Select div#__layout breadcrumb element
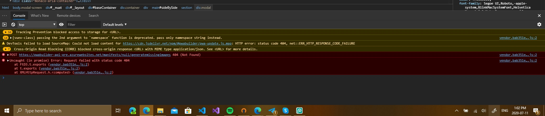The height and width of the screenshot is (116, 545). [x=75, y=8]
